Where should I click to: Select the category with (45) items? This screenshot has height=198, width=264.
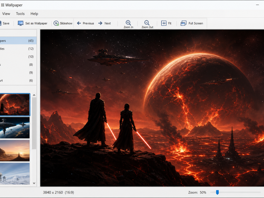pyautogui.click(x=18, y=41)
